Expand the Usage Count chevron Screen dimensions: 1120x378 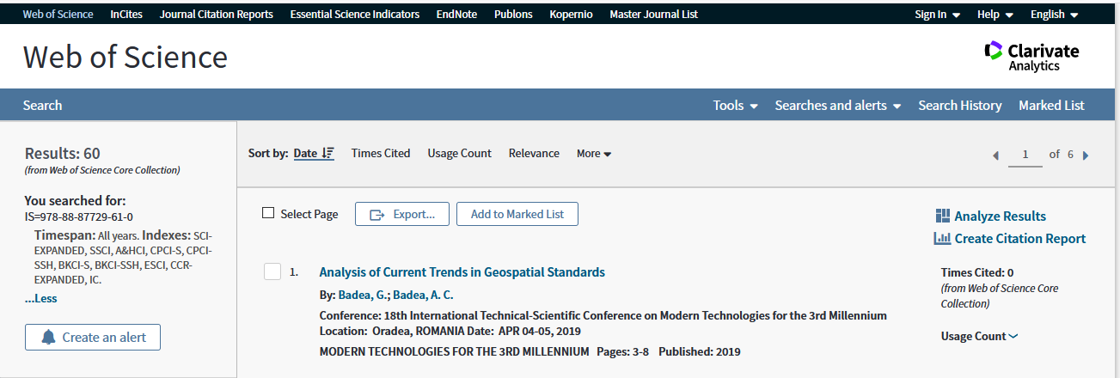click(1013, 337)
